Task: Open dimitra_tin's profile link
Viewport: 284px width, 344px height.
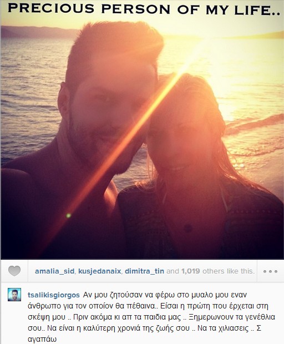Action: pos(145,271)
